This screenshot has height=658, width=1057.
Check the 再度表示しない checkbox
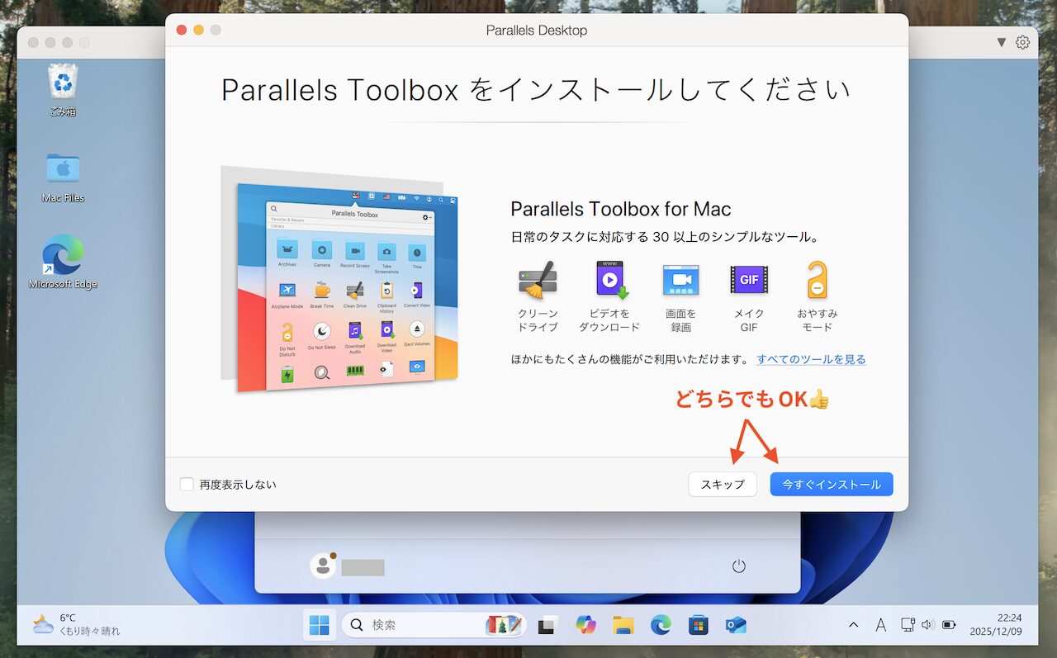pos(187,485)
